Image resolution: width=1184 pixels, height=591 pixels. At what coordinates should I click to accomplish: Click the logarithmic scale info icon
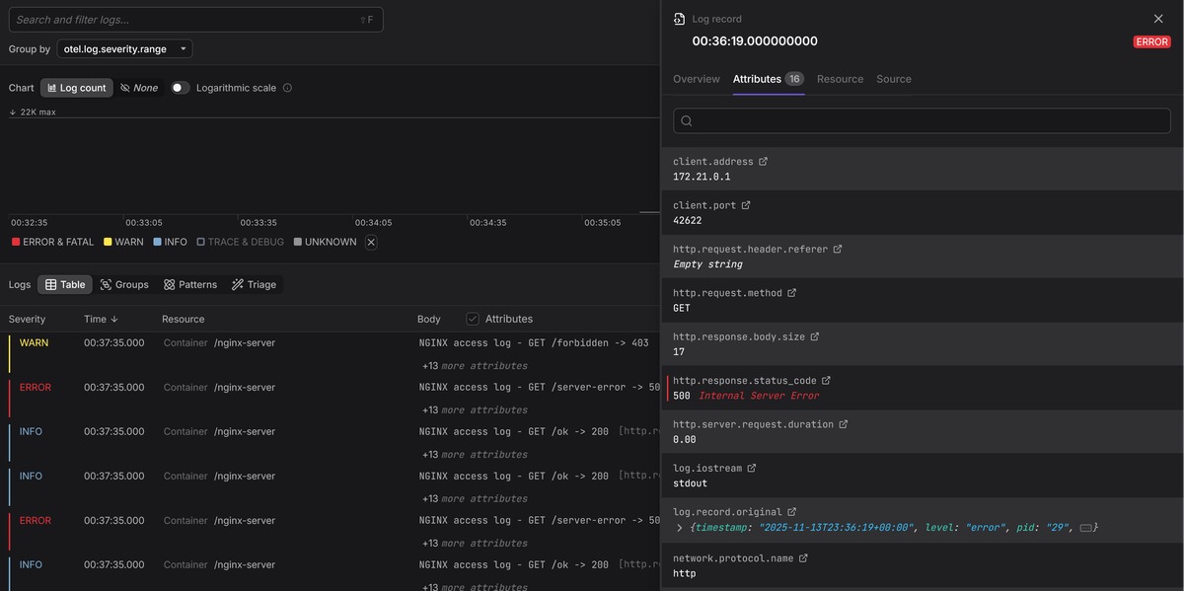point(288,88)
